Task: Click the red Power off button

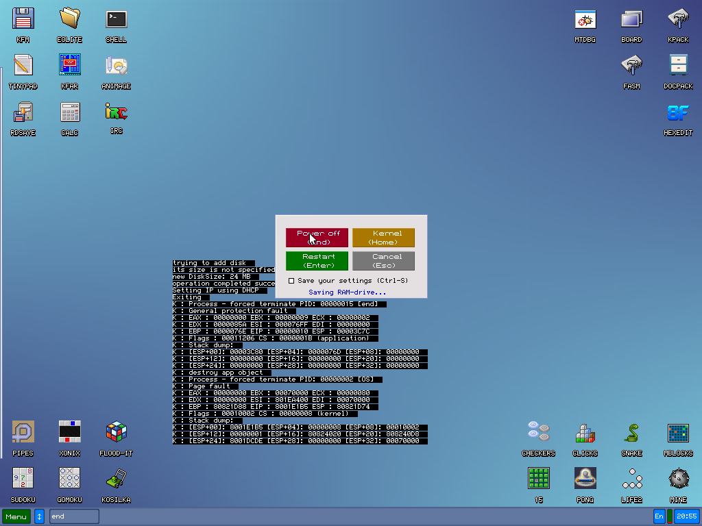Action: 317,238
